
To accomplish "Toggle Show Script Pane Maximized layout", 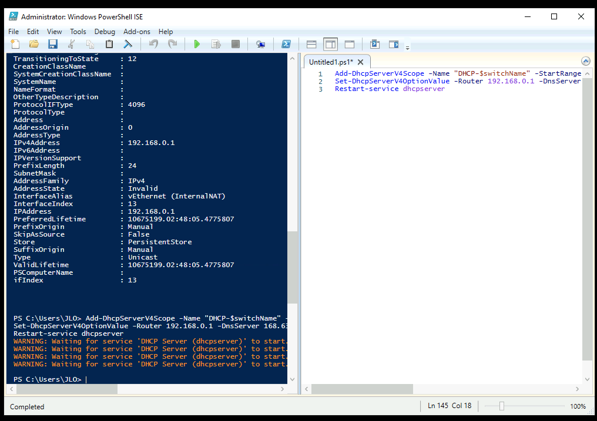I will point(349,44).
